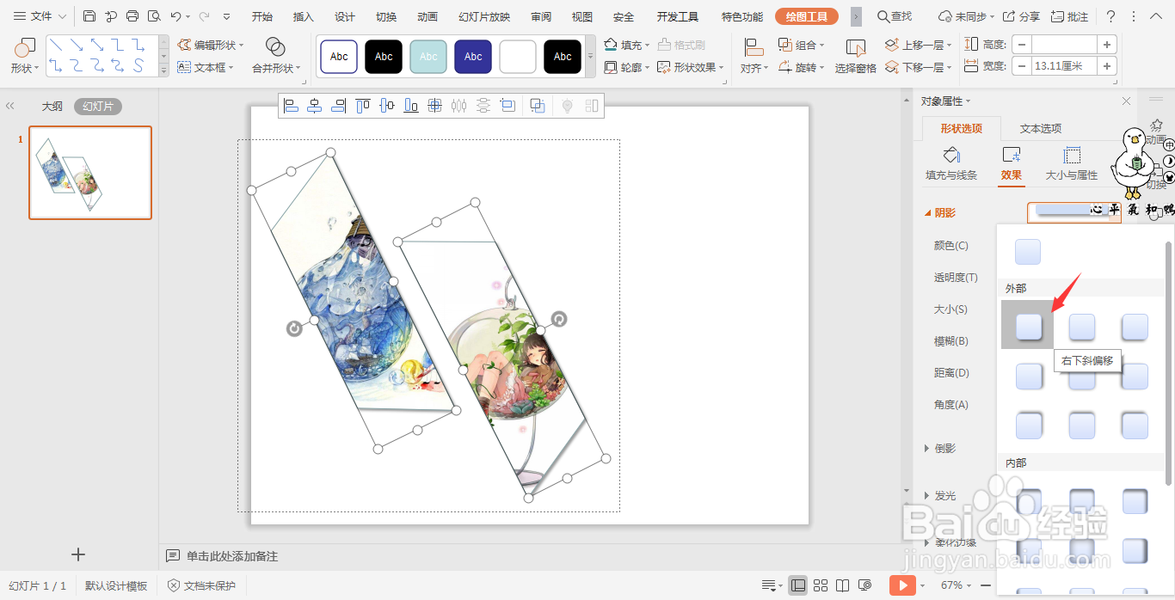Switch to 文本选项 tab in panel
The height and width of the screenshot is (600, 1175).
click(1041, 128)
